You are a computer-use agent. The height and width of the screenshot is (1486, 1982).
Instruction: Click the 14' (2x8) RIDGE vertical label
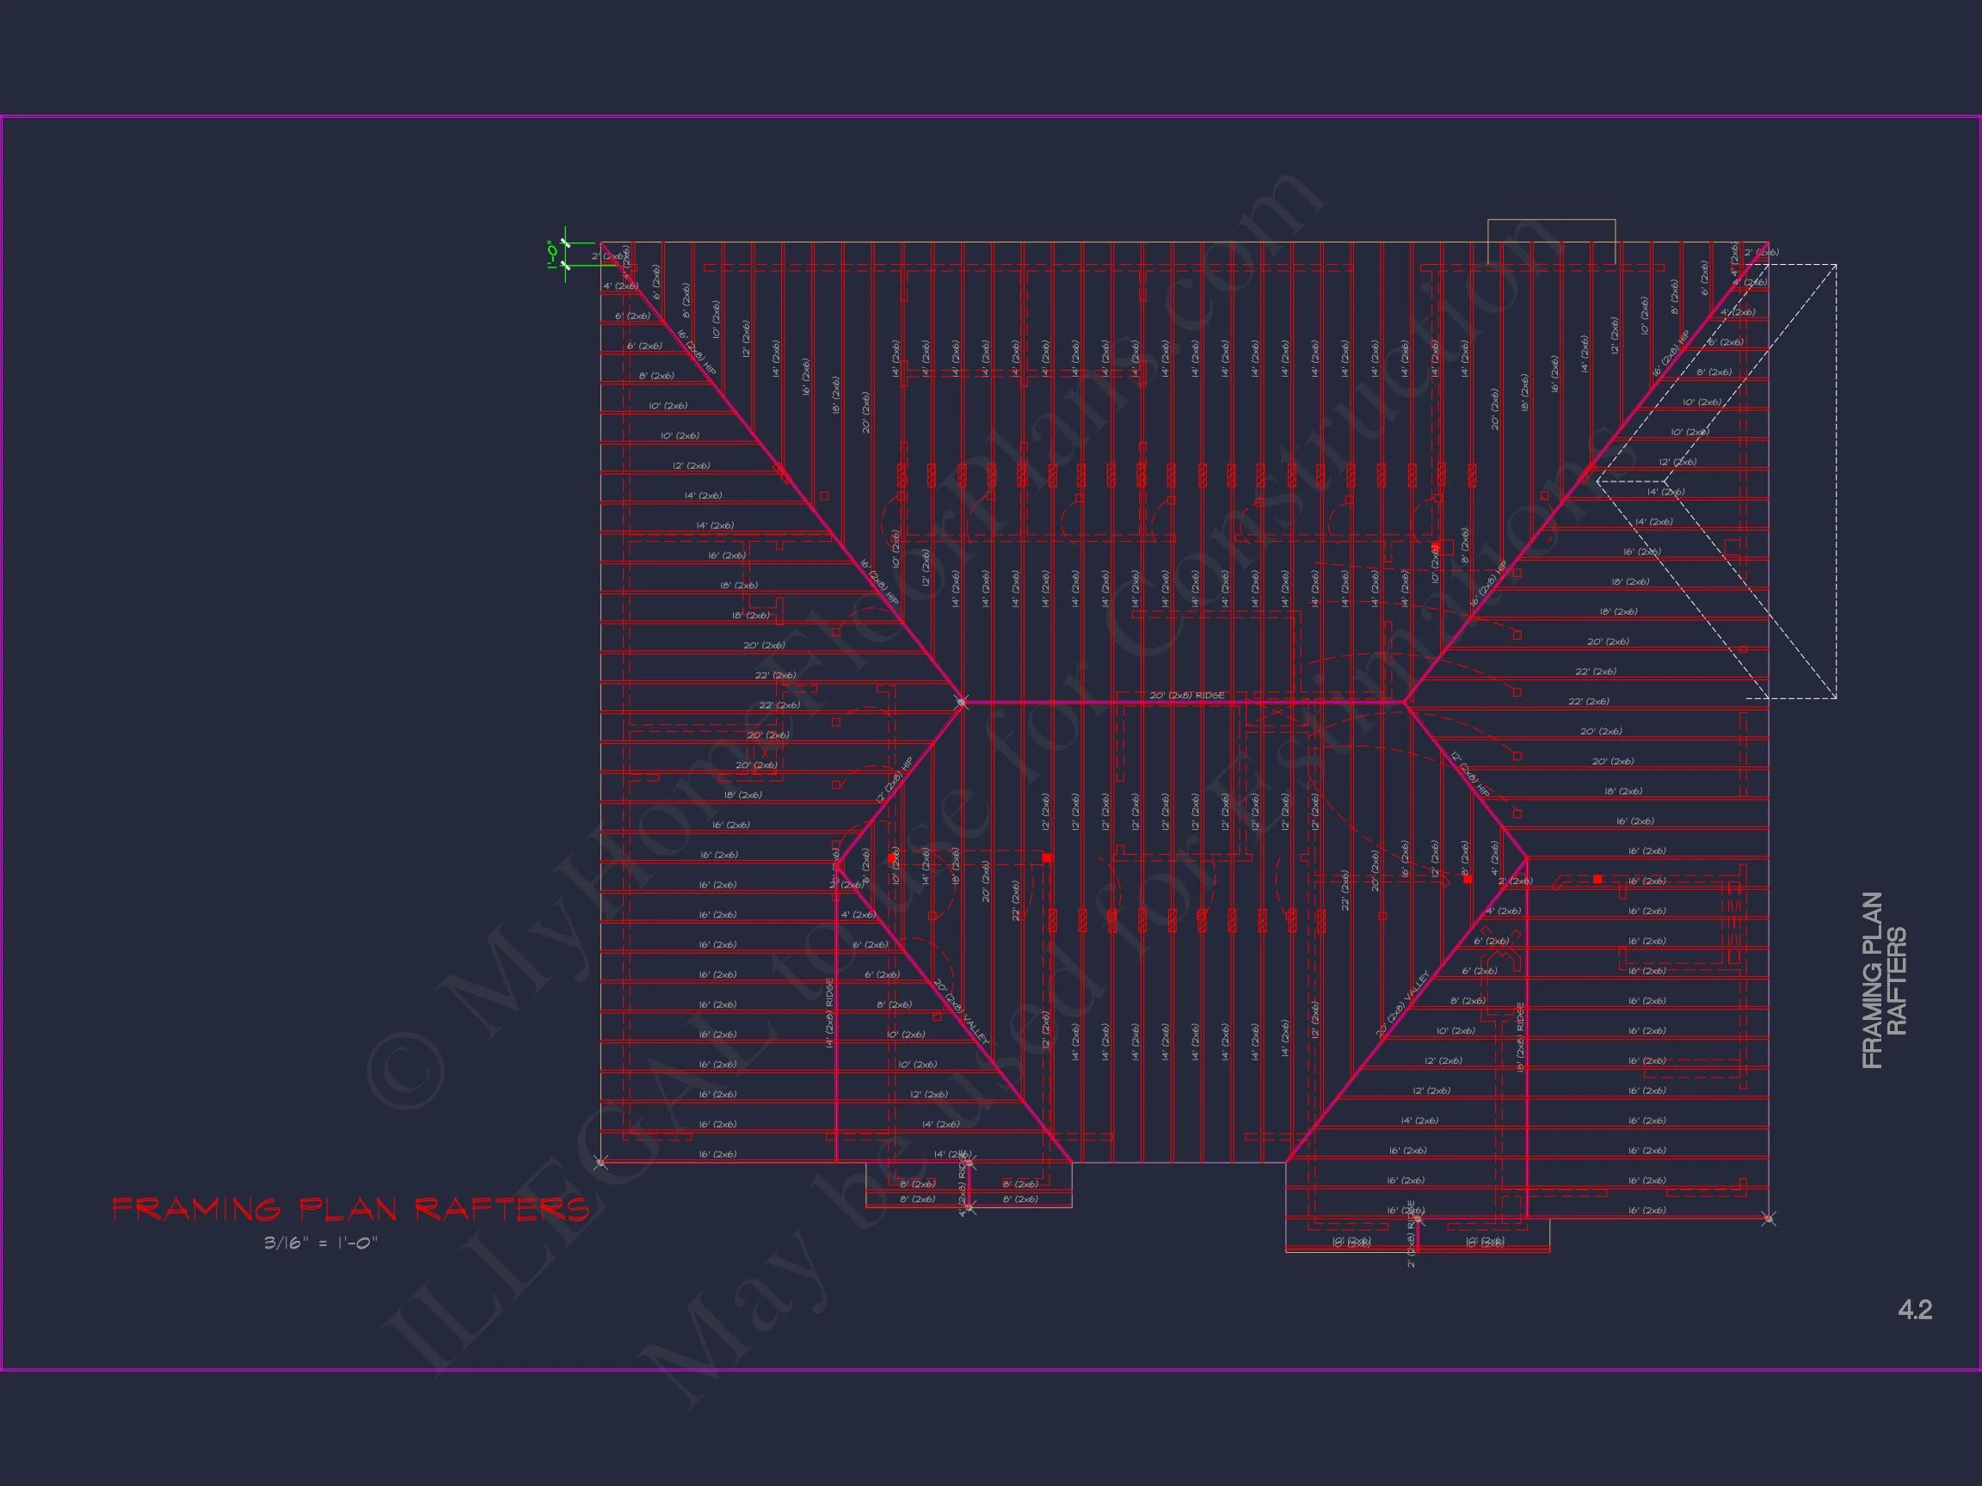pos(830,1012)
